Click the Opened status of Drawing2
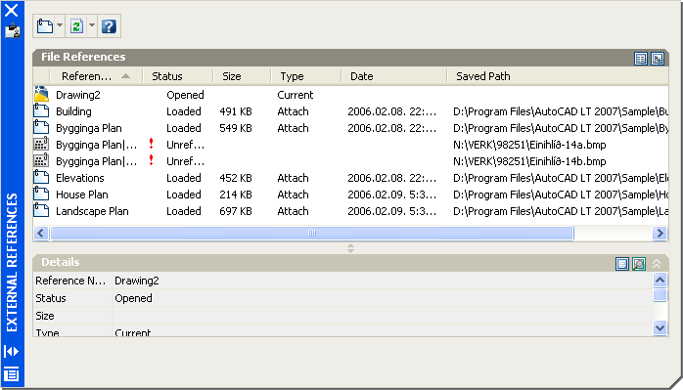 pos(185,95)
